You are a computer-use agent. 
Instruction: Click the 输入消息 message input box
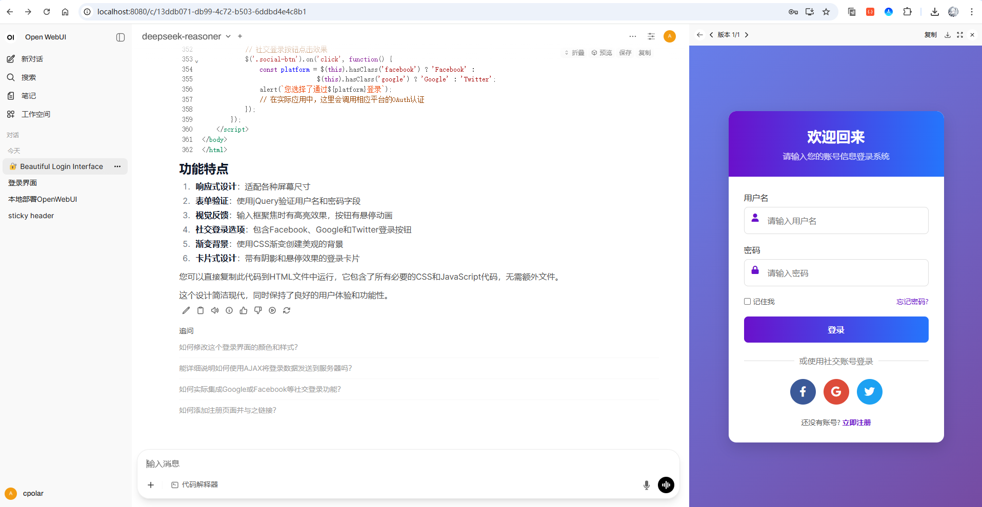(408, 463)
